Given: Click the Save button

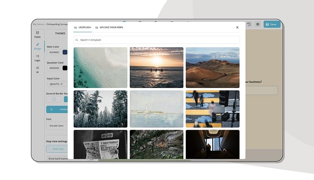Looking at the screenshot, I should (x=272, y=24).
